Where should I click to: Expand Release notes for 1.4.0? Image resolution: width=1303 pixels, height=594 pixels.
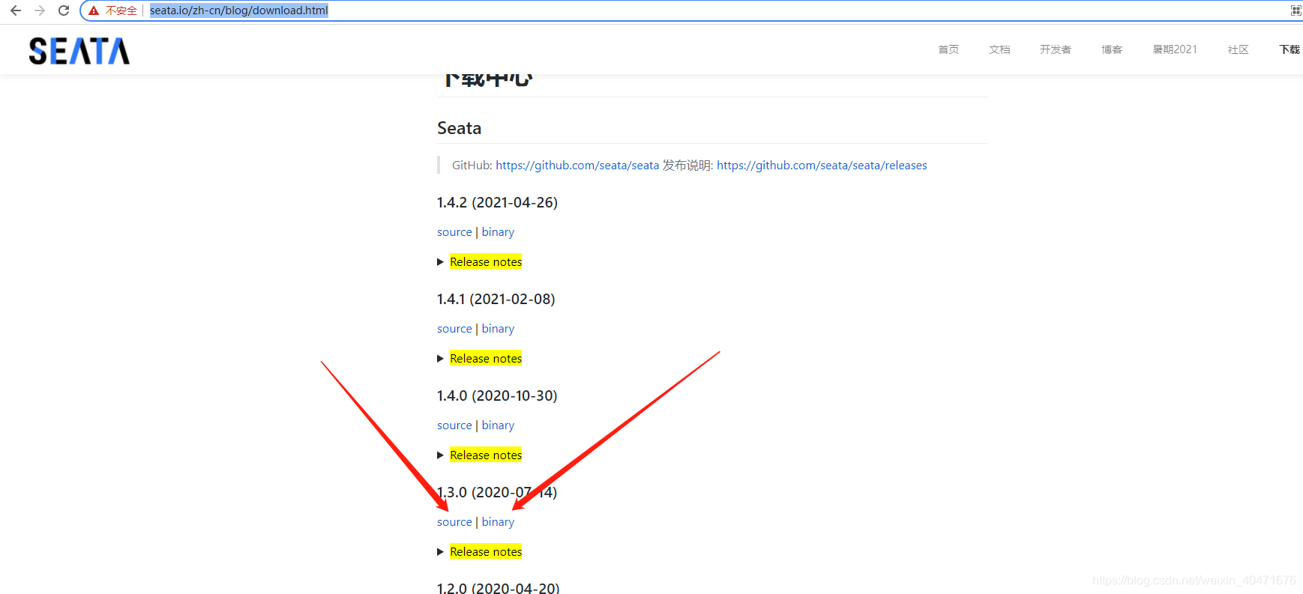tap(486, 455)
